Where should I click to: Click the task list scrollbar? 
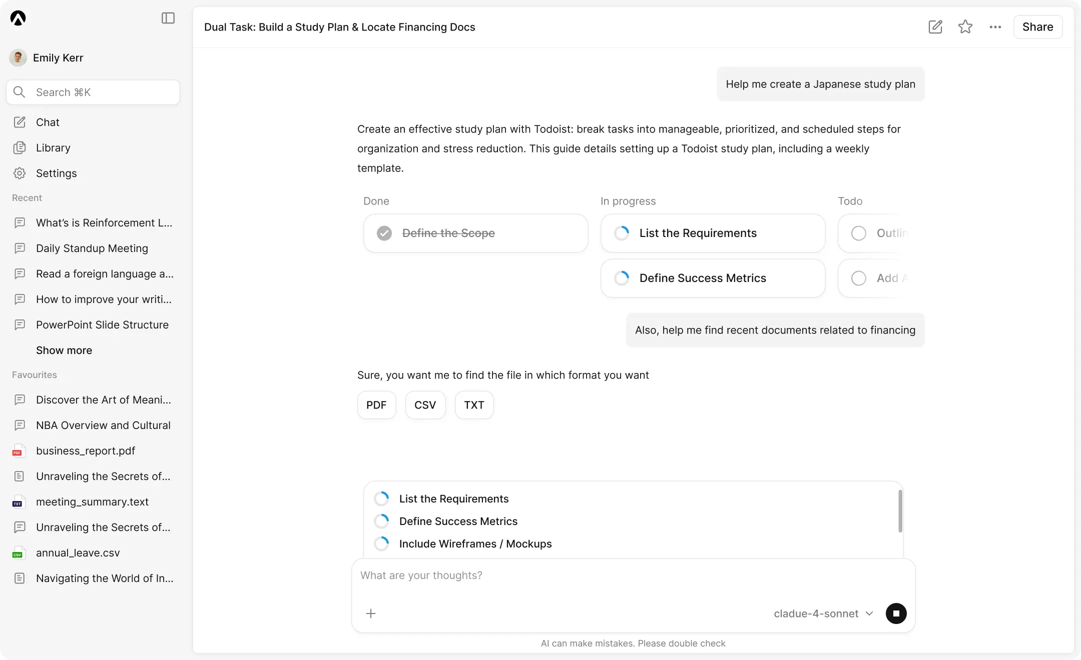[900, 511]
